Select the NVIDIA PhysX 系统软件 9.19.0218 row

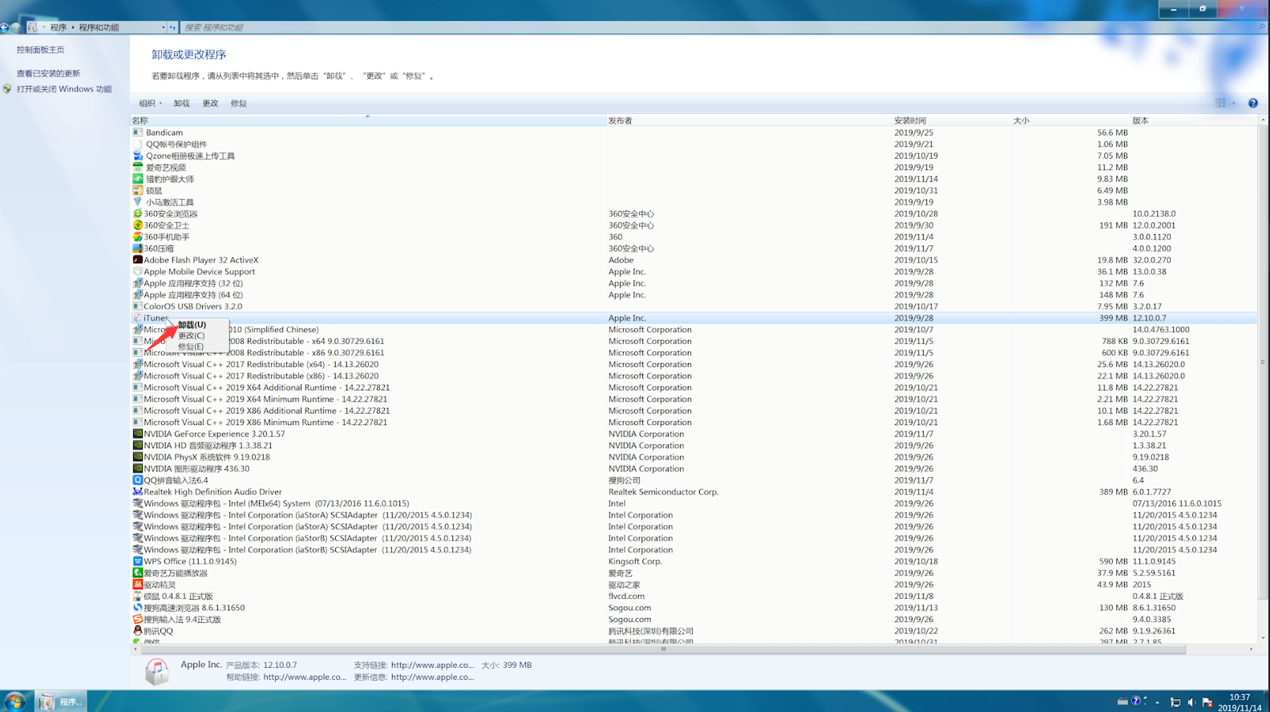[x=694, y=457]
